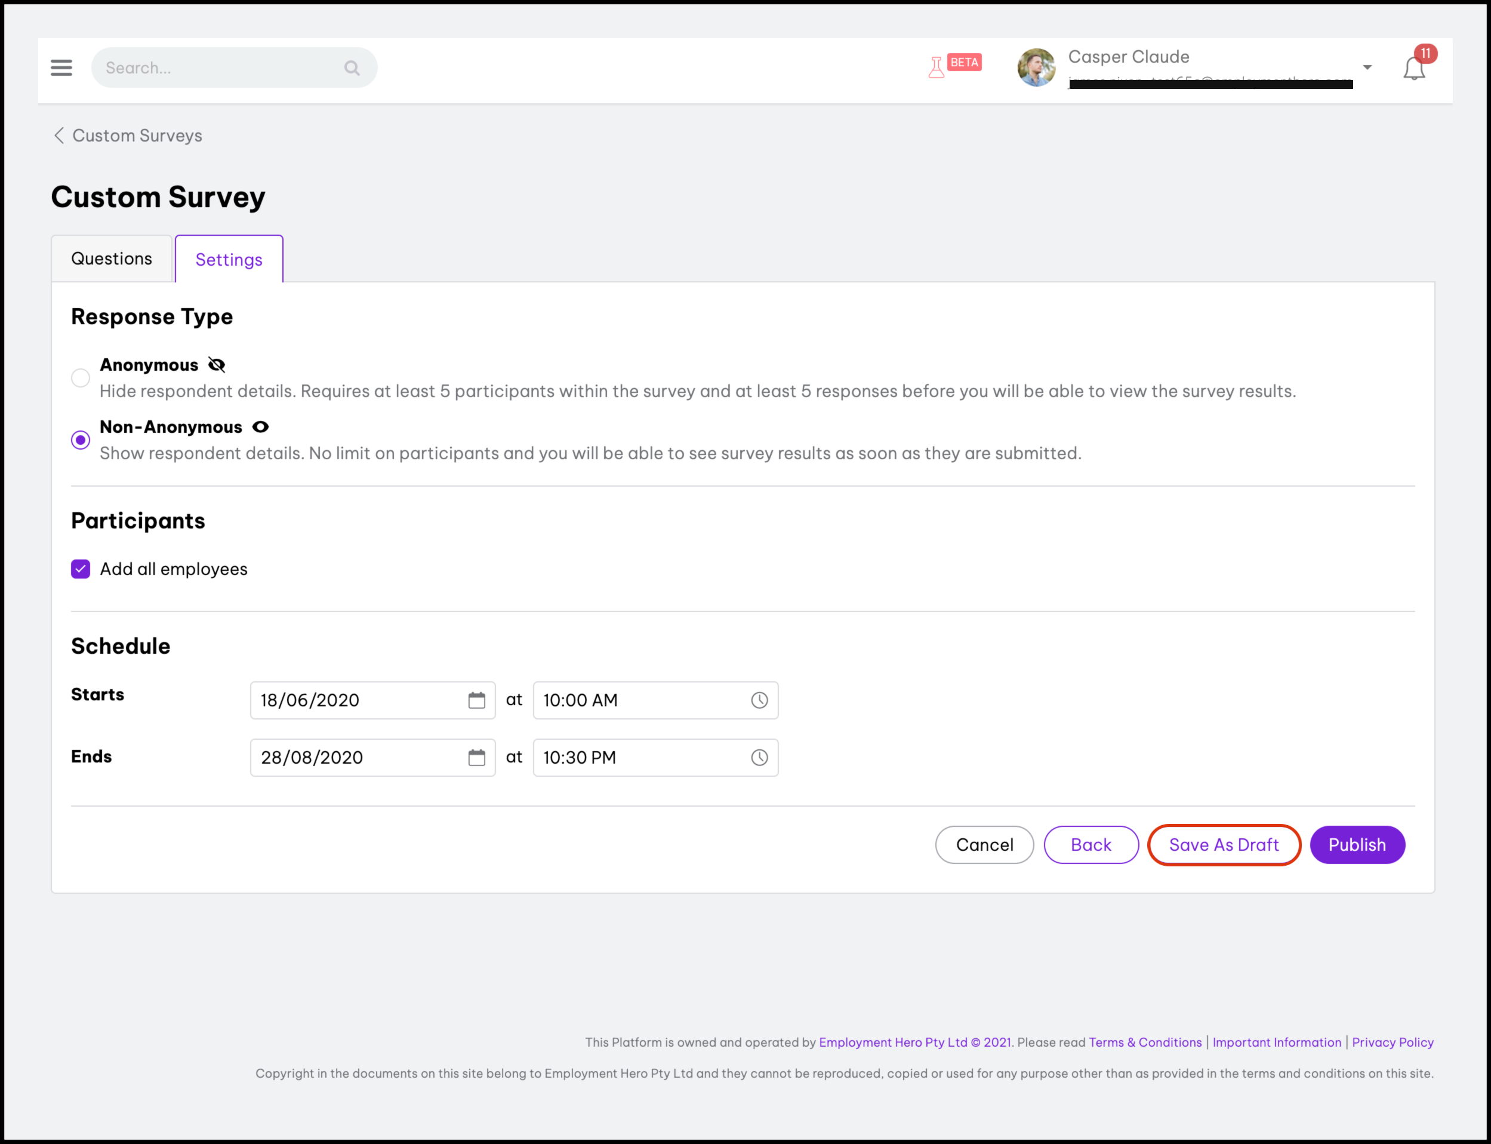Go back via Custom Surveys chevron

tap(59, 136)
